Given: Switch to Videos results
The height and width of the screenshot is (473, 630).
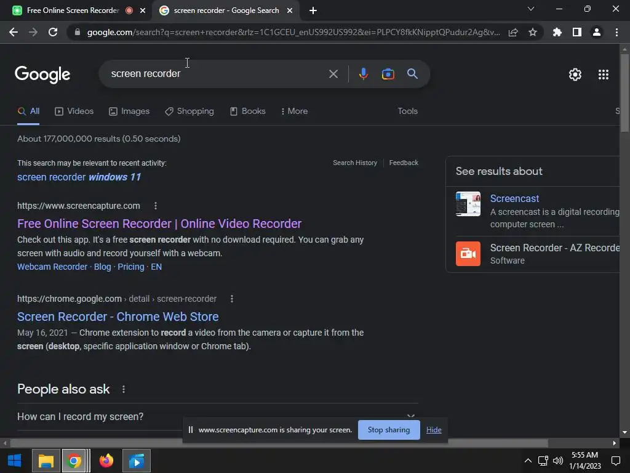Looking at the screenshot, I should [74, 111].
